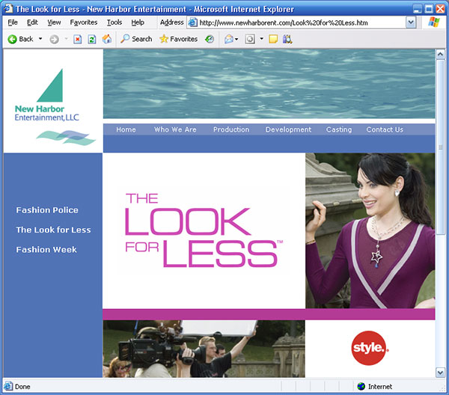
Task: Click the Done status page icon
Action: click(8, 387)
